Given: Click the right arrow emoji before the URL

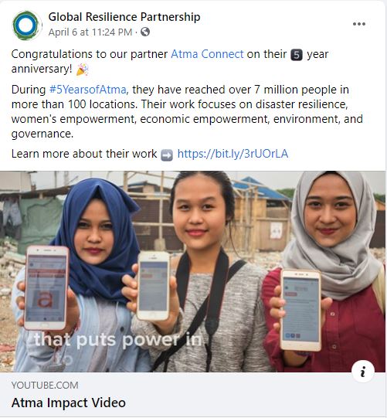Looking at the screenshot, I should 167,155.
